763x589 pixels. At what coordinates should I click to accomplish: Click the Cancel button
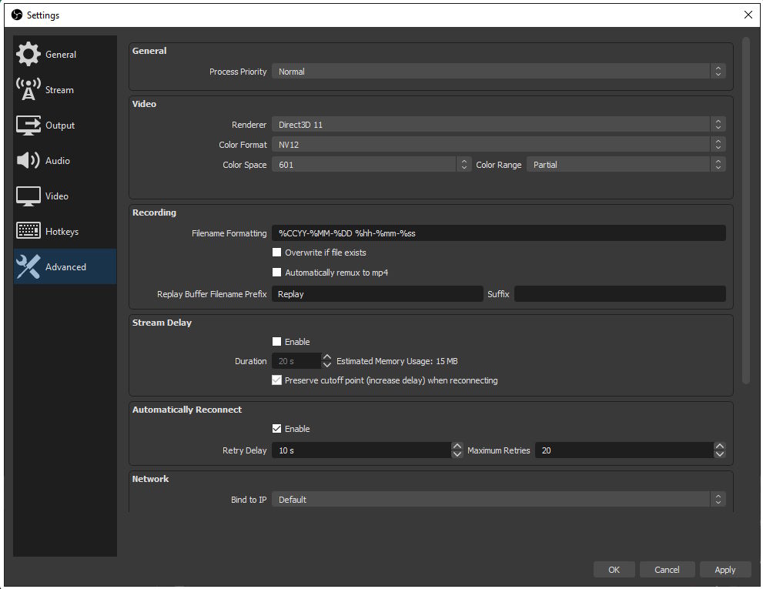pyautogui.click(x=667, y=570)
